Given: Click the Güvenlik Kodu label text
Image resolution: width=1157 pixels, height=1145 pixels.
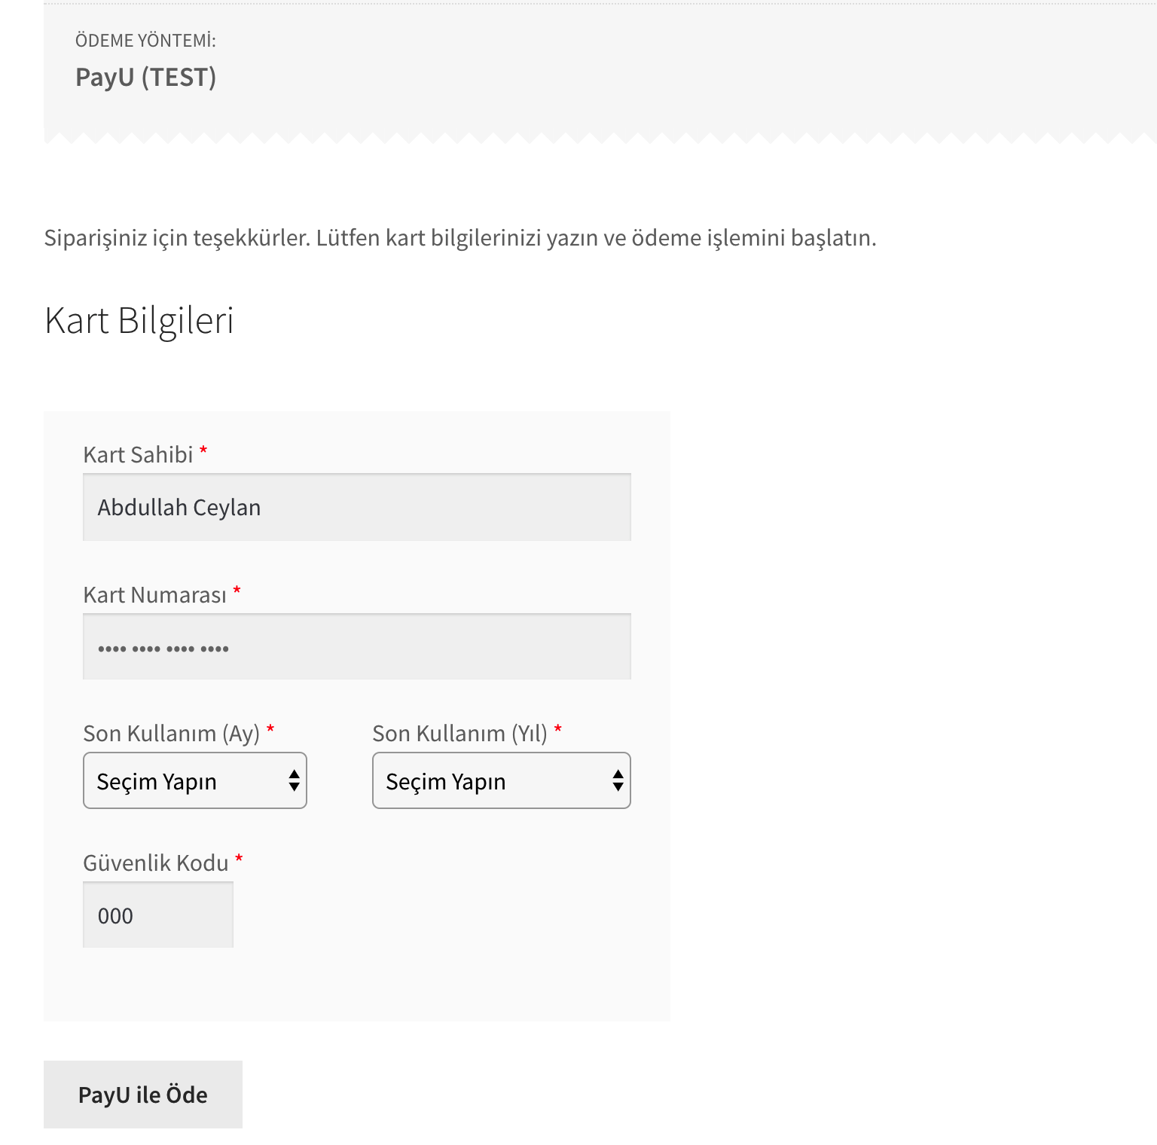Looking at the screenshot, I should click(x=155, y=863).
